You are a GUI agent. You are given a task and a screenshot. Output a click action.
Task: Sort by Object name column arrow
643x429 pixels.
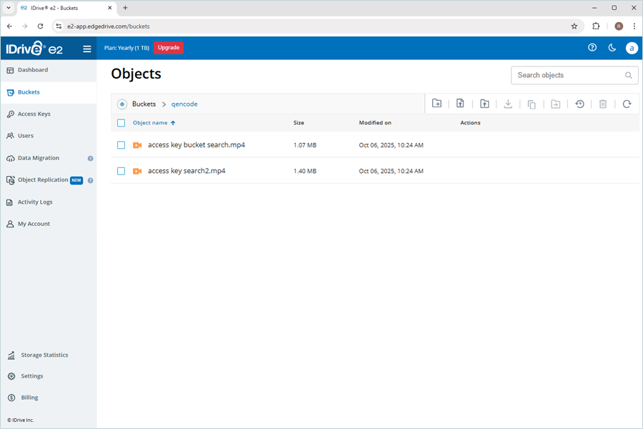click(173, 123)
